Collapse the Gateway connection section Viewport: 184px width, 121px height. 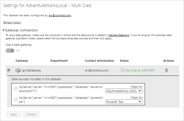point(4,30)
